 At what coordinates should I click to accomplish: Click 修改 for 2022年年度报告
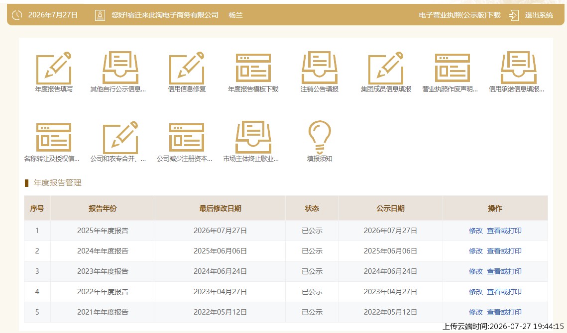[475, 292]
